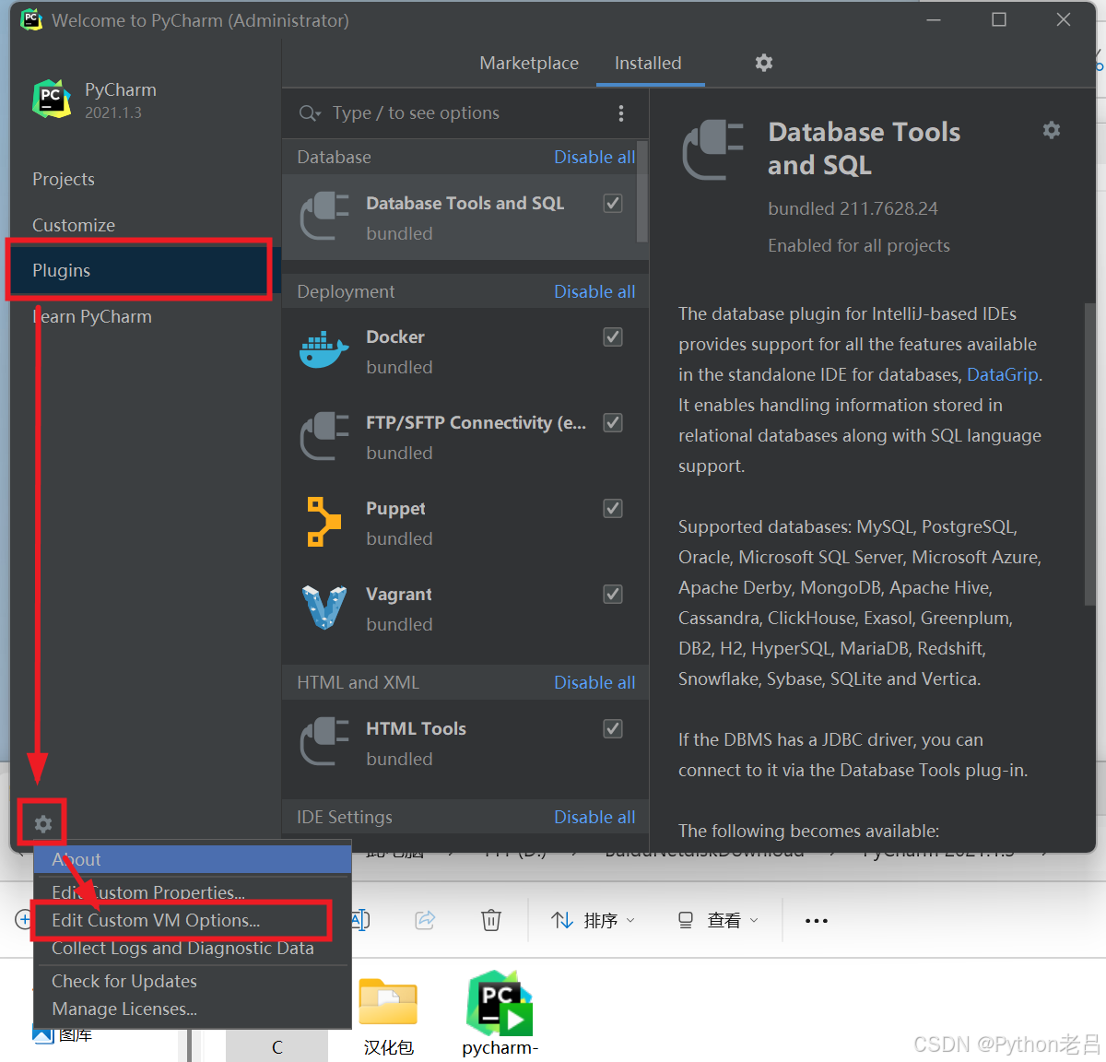
Task: Uncheck the HTML Tools plugin checkbox
Action: 613,728
